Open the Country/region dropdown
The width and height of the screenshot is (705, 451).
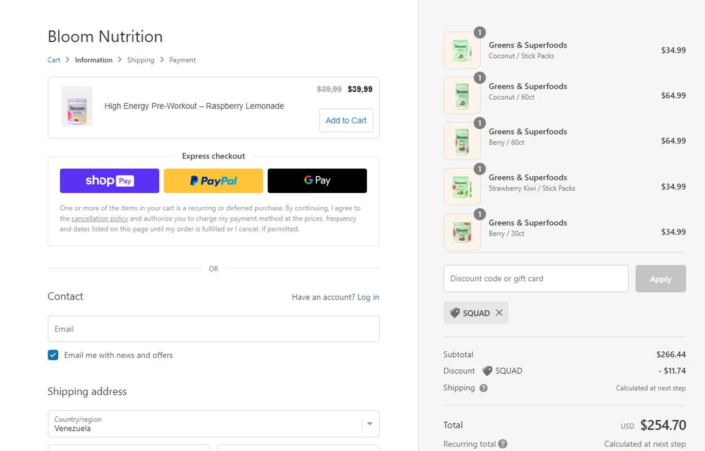click(213, 424)
